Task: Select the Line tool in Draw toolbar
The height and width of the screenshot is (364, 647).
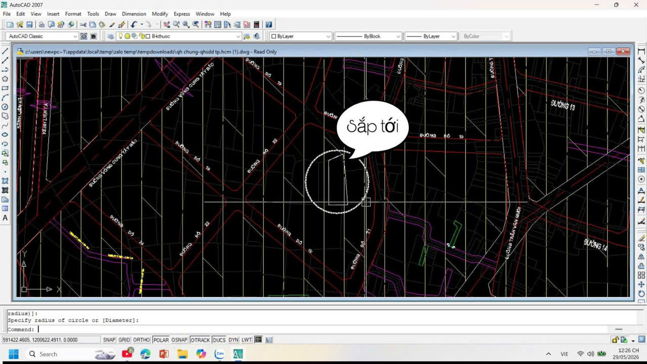Action: coord(5,51)
